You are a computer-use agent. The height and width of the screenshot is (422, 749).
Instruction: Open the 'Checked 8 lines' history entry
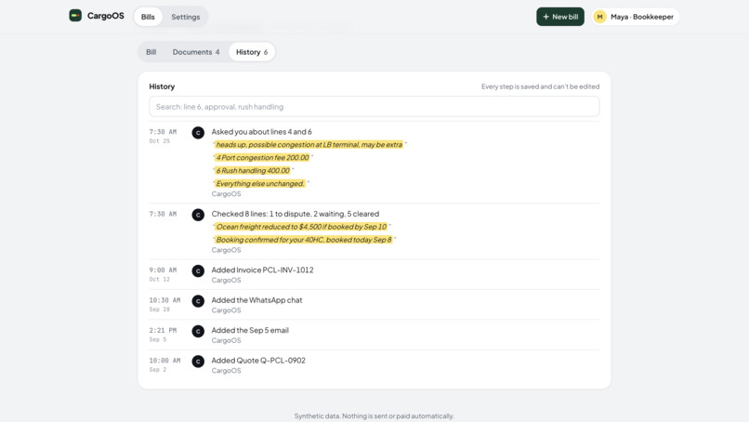point(296,214)
